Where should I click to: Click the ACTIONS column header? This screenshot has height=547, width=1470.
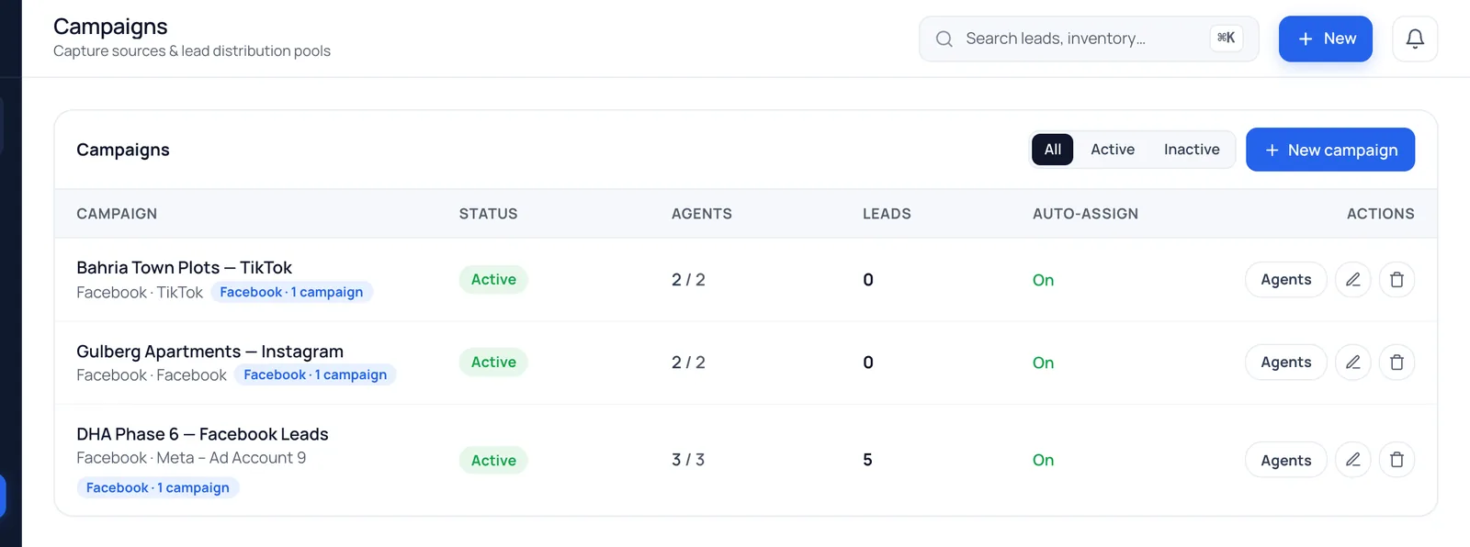pyautogui.click(x=1381, y=214)
